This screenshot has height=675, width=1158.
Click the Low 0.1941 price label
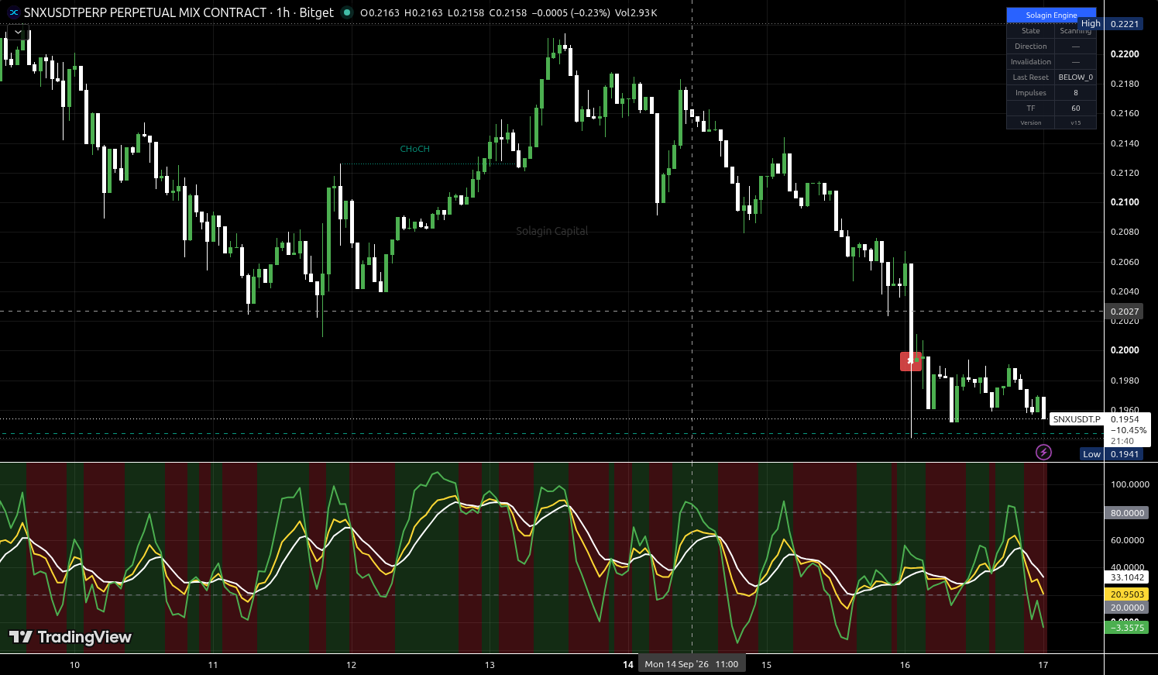[x=1111, y=454]
